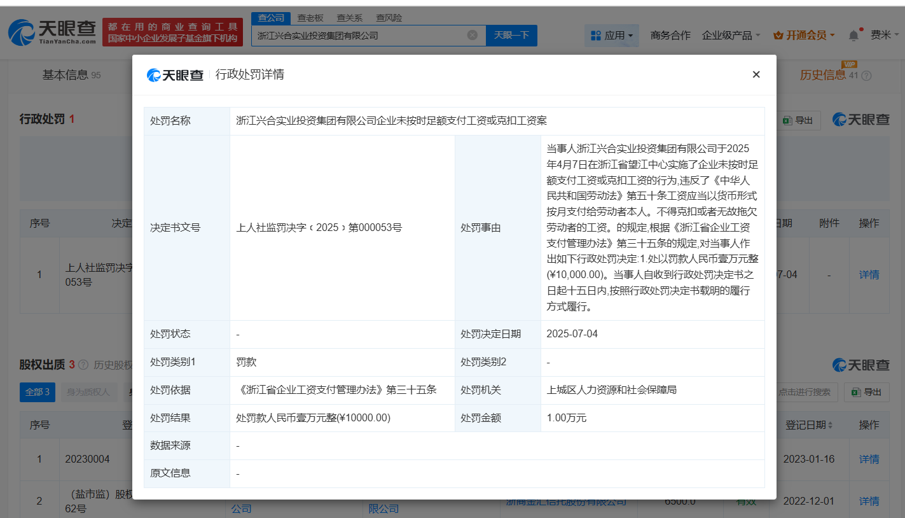Switch to the 查公司 search tab

tap(271, 18)
